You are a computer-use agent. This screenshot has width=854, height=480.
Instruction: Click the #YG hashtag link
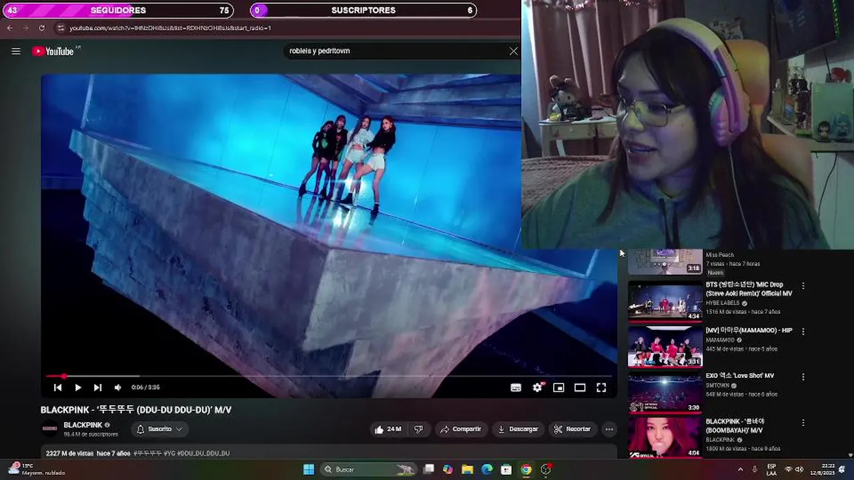[169, 453]
